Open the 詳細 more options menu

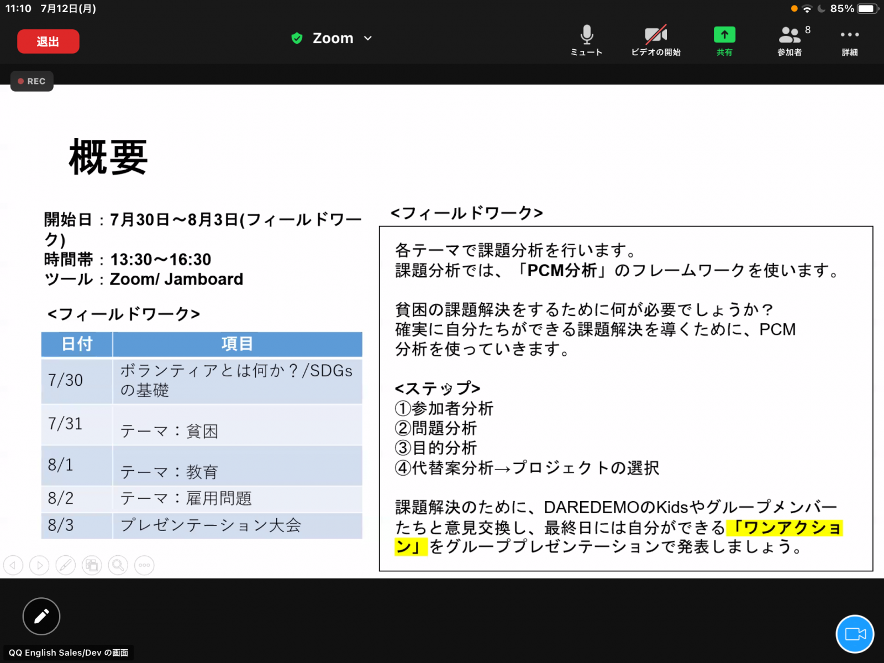(x=850, y=41)
